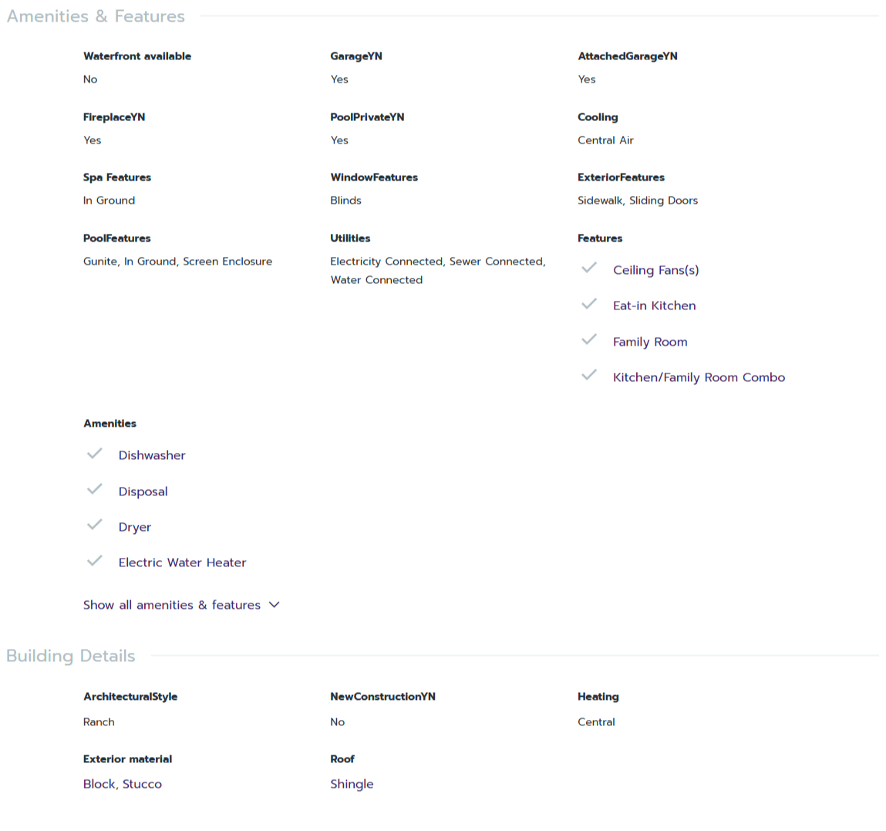Expand Show all amenities & features
Viewport: 886px width, 831px height.
(x=172, y=605)
